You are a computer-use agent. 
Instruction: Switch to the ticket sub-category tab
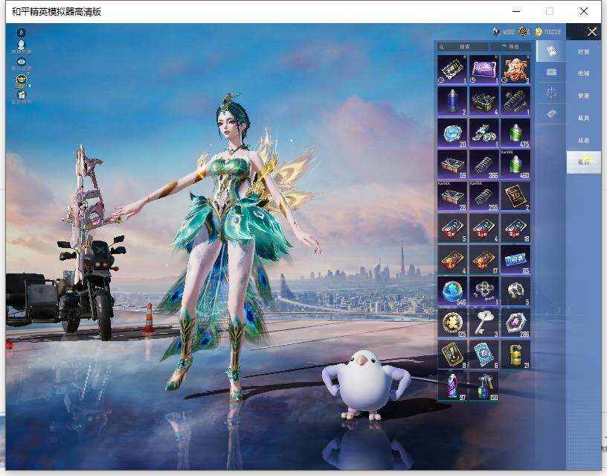551,113
